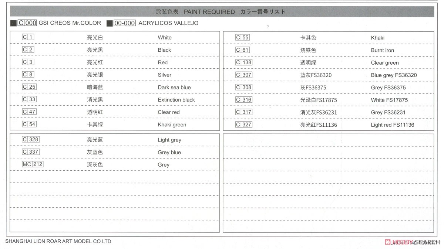444x249 pixels.
Task: Click the MC 212 paint code
Action: 33,164
